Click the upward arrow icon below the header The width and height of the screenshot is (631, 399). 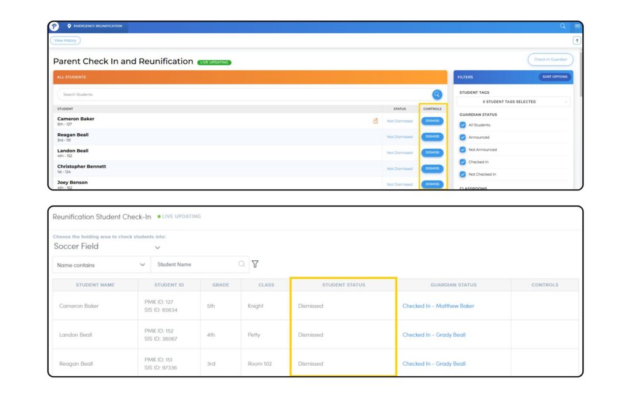pyautogui.click(x=577, y=41)
